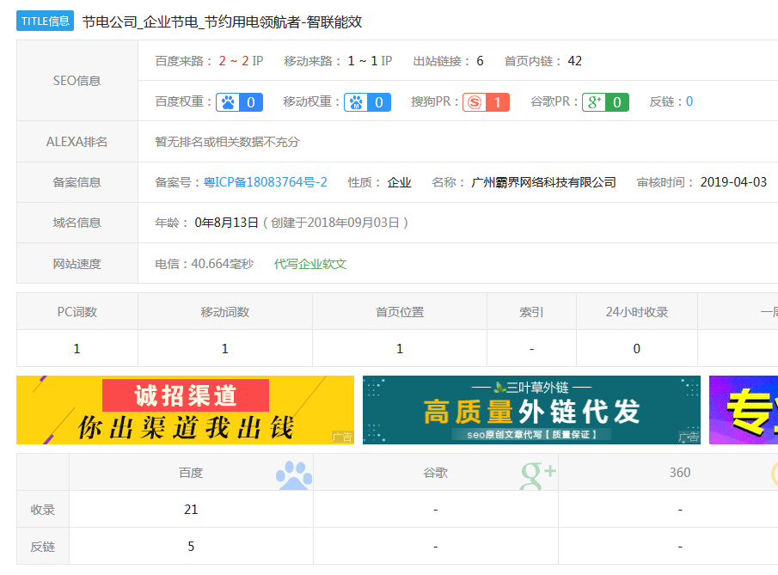Click the 24小时收录 column header
The width and height of the screenshot is (778, 575).
[637, 312]
